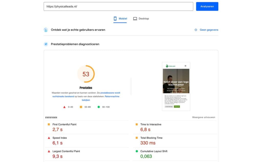Switch to the Desktop tab

141,18
